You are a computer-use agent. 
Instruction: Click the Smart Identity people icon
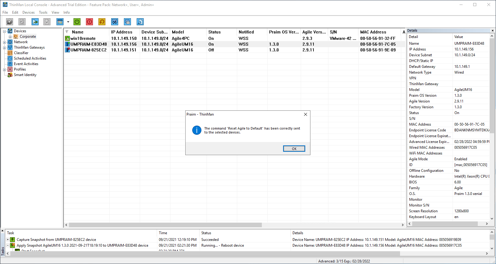click(x=10, y=75)
